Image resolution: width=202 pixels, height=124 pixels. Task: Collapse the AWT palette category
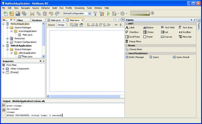point(127,24)
